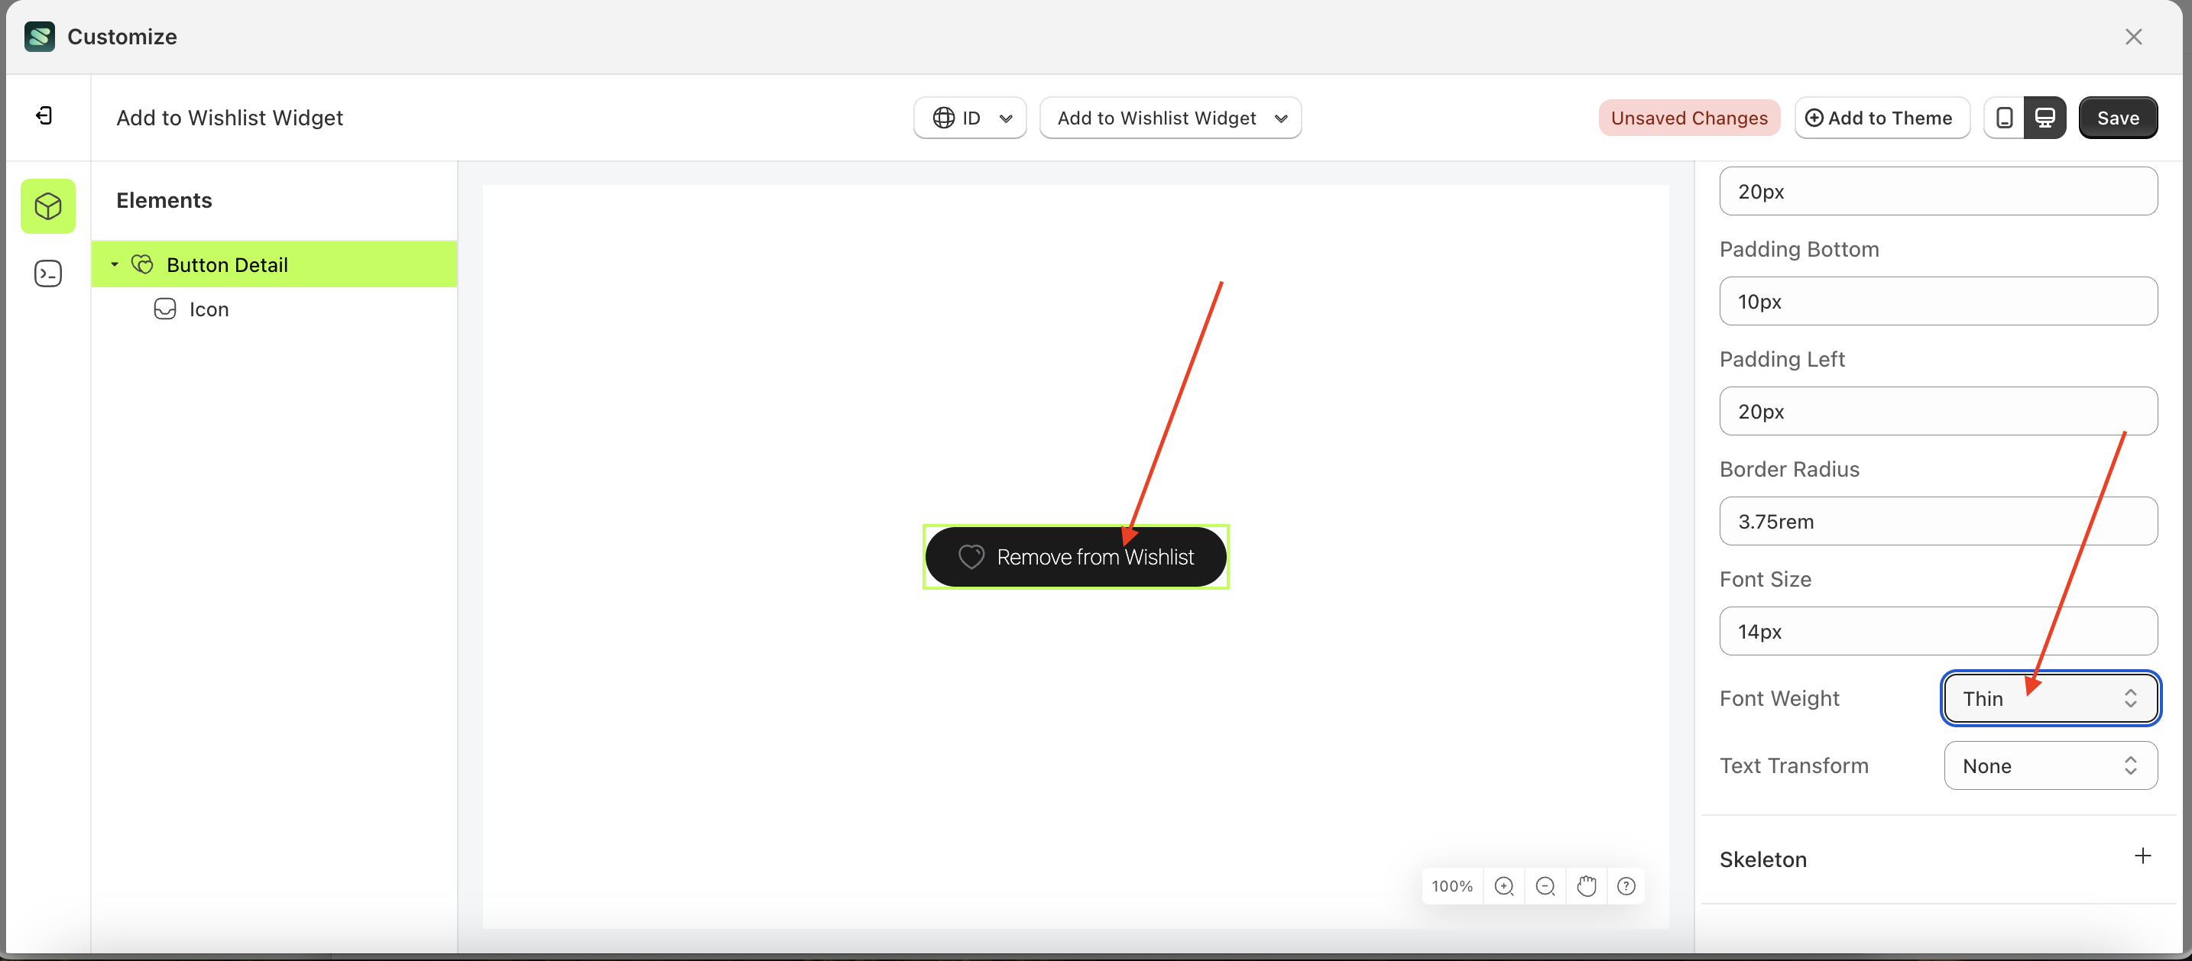
Task: Open the ID locale dropdown
Action: tap(970, 118)
